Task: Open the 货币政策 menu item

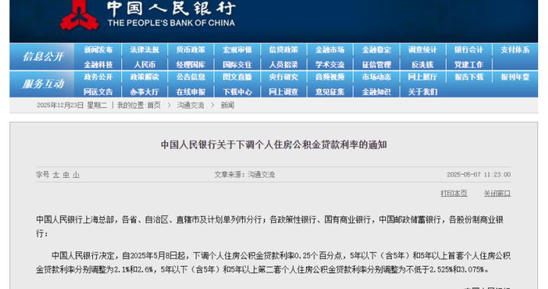Action: pos(191,50)
